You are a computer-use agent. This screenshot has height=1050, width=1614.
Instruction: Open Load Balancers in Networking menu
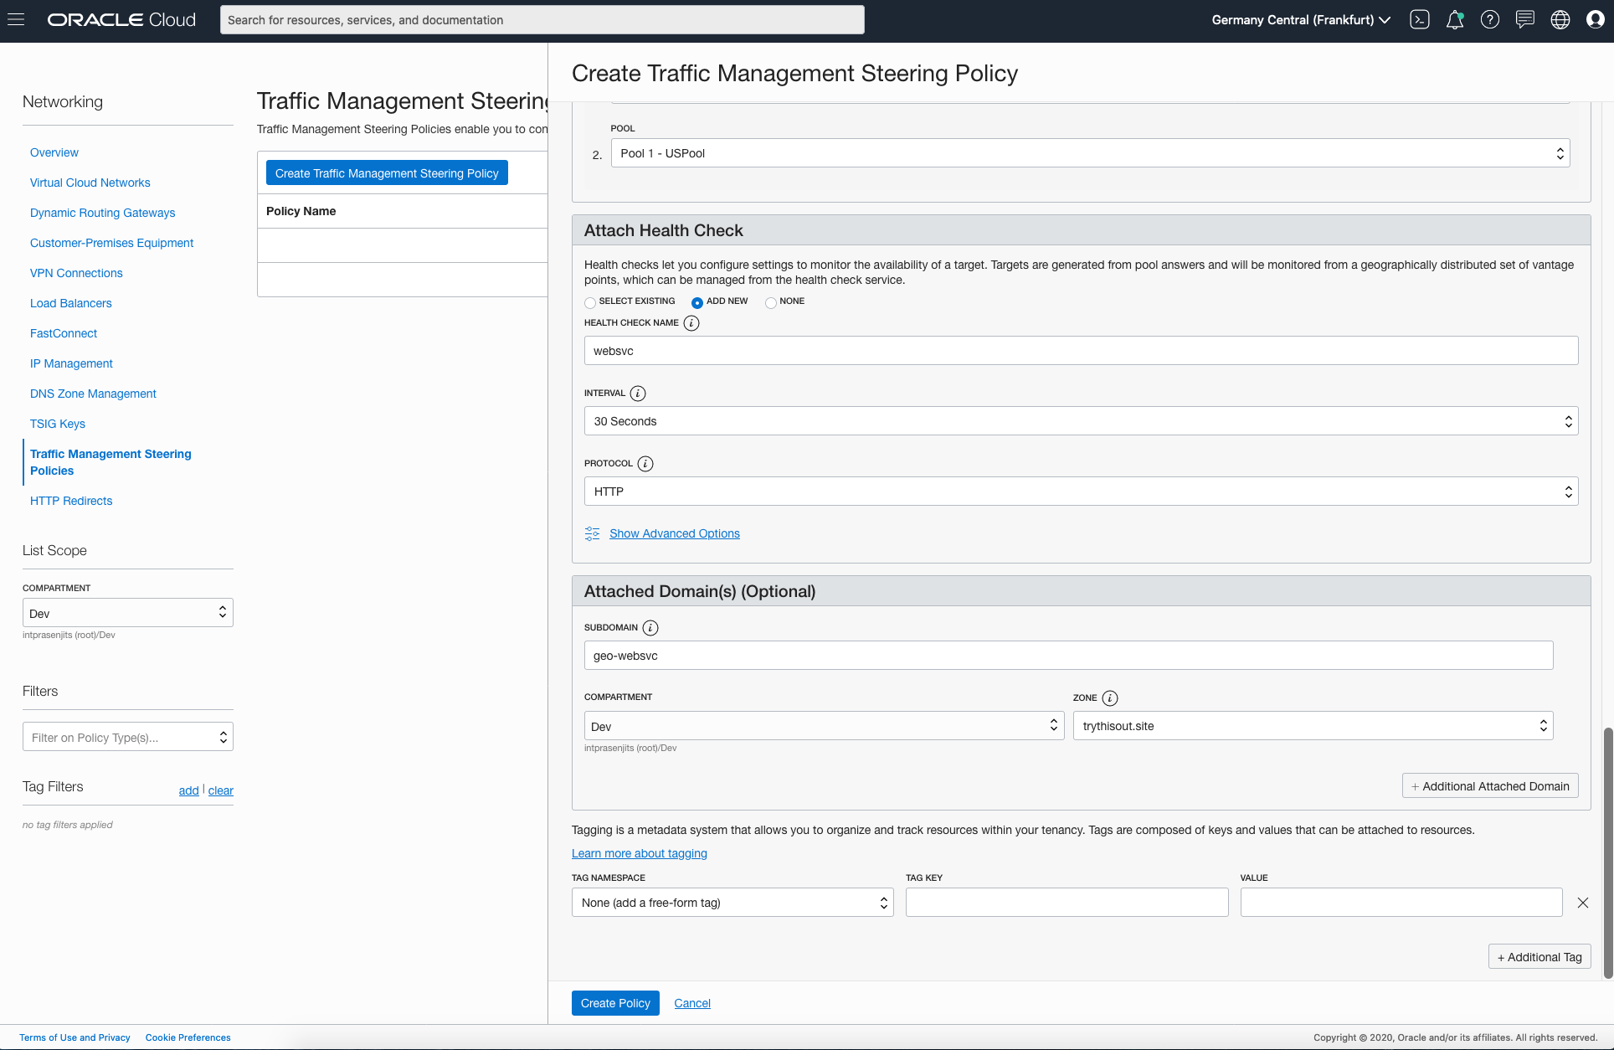[x=70, y=303]
